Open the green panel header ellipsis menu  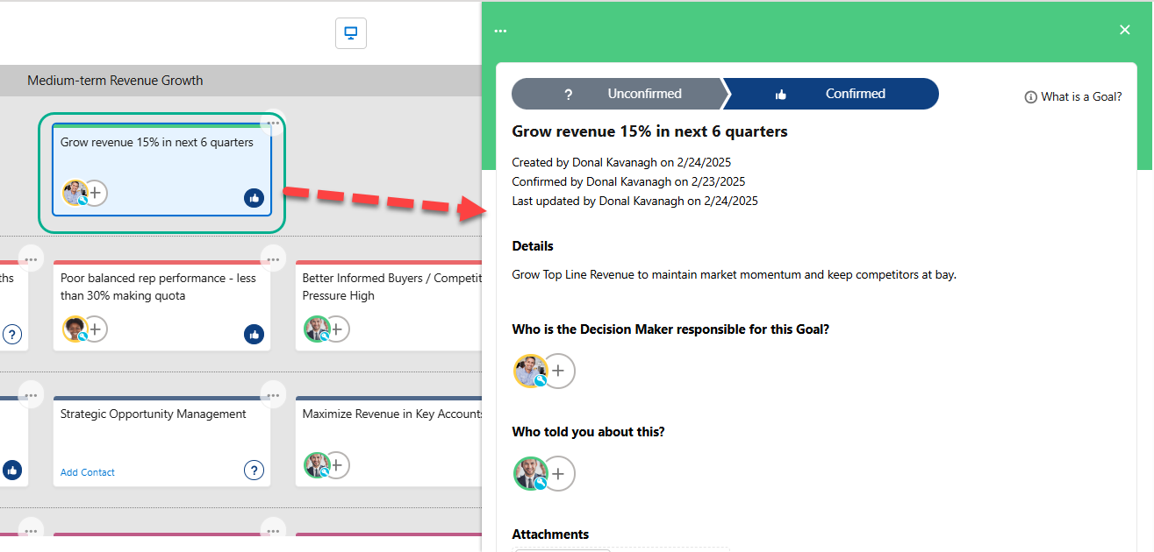click(x=500, y=31)
